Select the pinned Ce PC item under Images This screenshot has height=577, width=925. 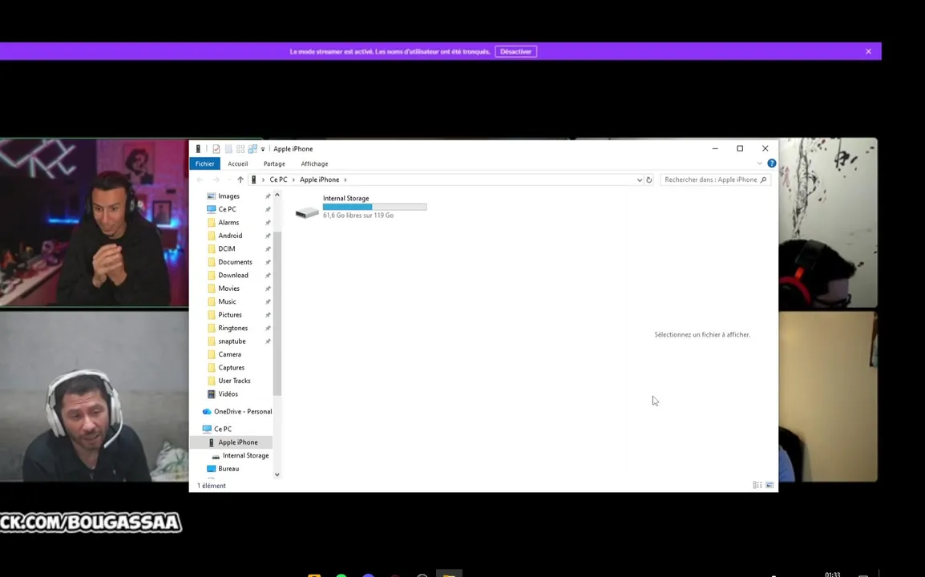point(227,209)
